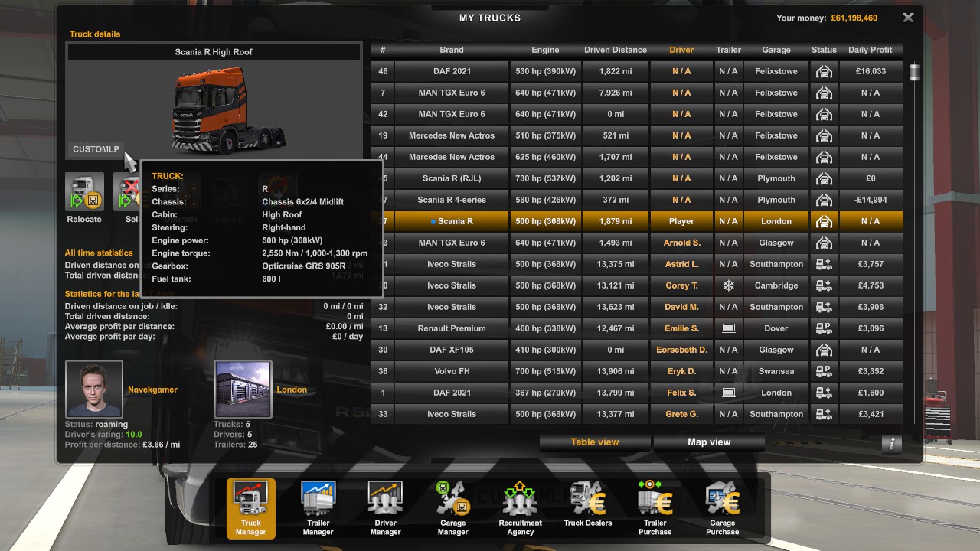Open the Driver Manager

pyautogui.click(x=386, y=508)
